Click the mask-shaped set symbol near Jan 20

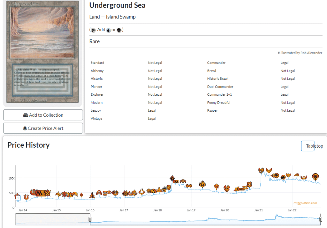[x=227, y=188]
